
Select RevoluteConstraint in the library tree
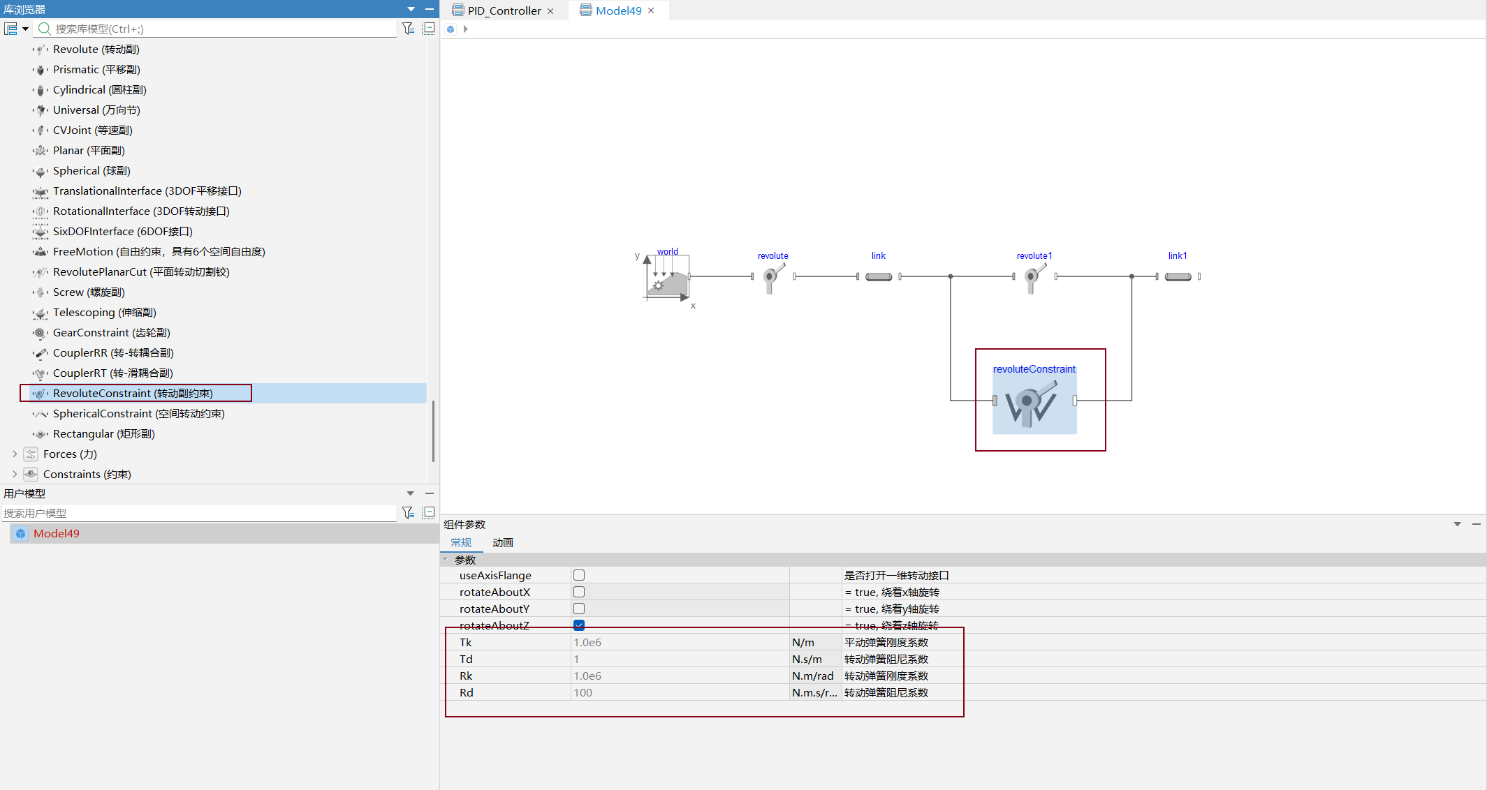(x=133, y=394)
